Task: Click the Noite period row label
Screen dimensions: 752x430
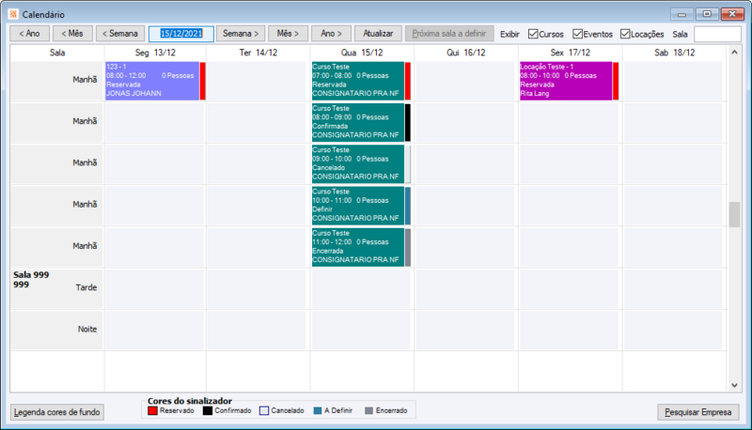Action: [x=87, y=329]
